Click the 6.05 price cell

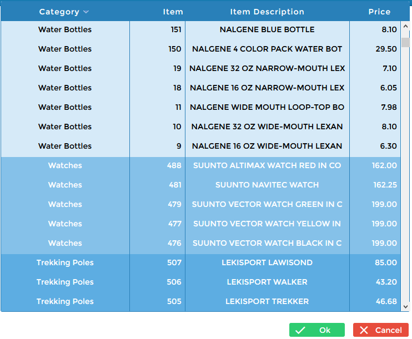tap(375, 88)
